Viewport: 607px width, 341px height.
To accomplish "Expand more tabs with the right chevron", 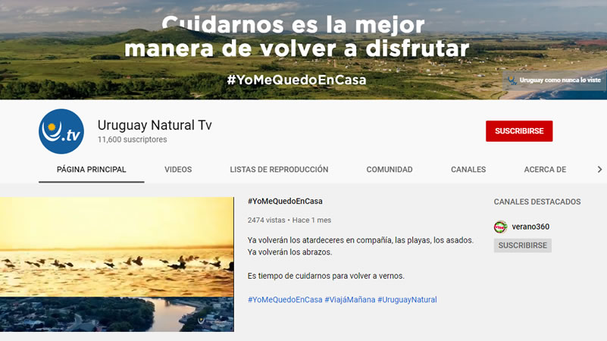I will (599, 170).
